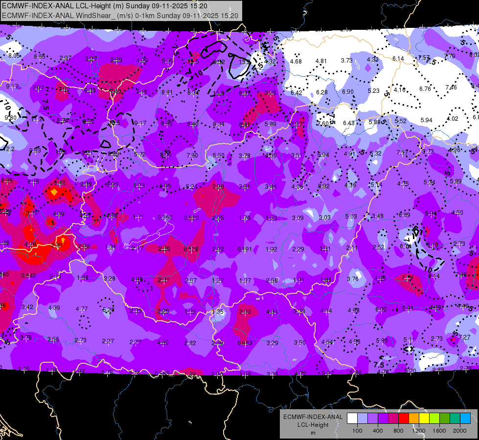
Task: Select the 4.02 grid value
Action: (453, 119)
